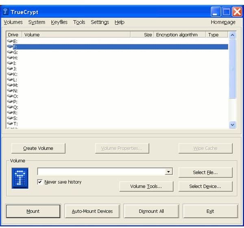Open the Help menu
The height and width of the screenshot is (228, 244).
[120, 22]
